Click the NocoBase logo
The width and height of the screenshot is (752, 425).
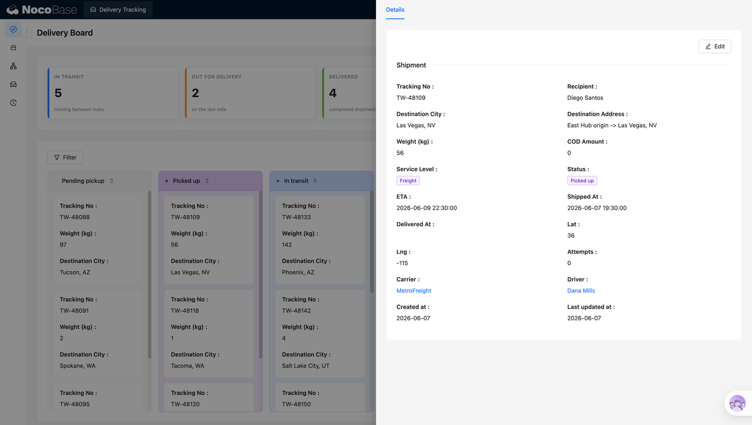coord(41,9)
